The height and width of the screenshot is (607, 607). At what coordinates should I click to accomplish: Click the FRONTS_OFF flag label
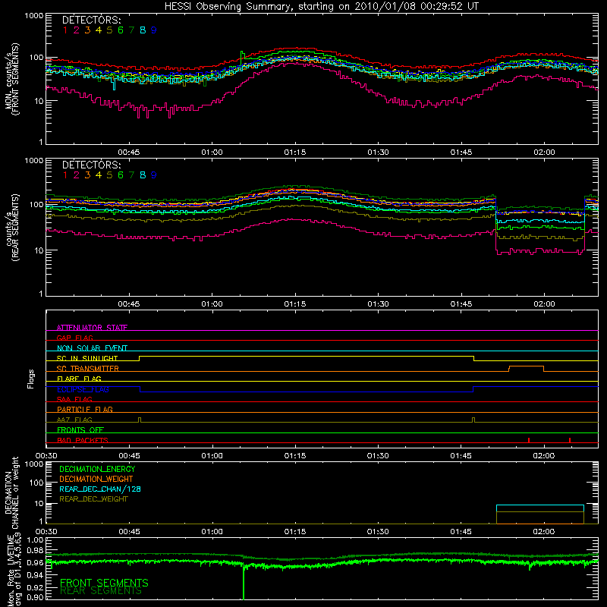pyautogui.click(x=80, y=429)
